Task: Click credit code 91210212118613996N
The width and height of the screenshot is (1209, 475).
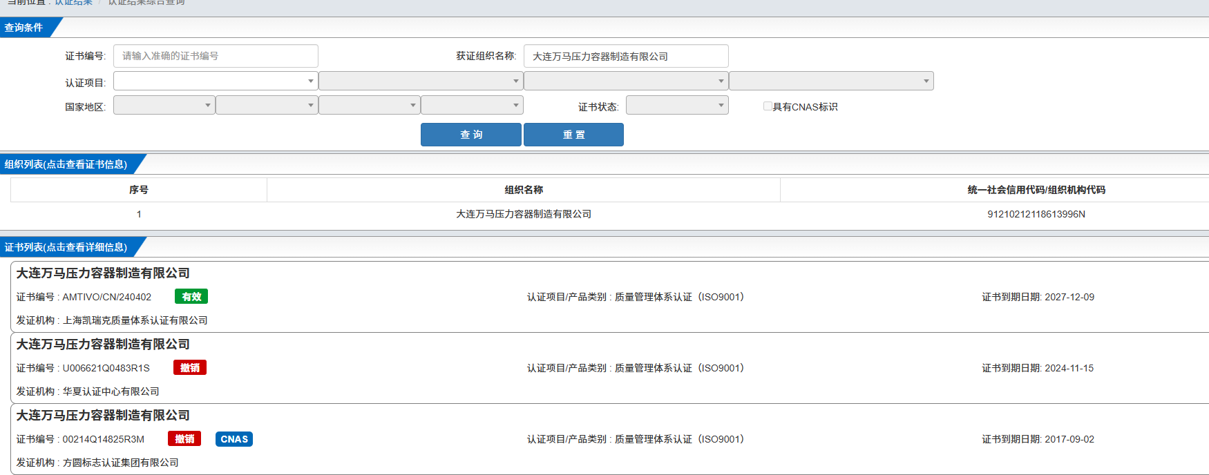Action: (1036, 214)
